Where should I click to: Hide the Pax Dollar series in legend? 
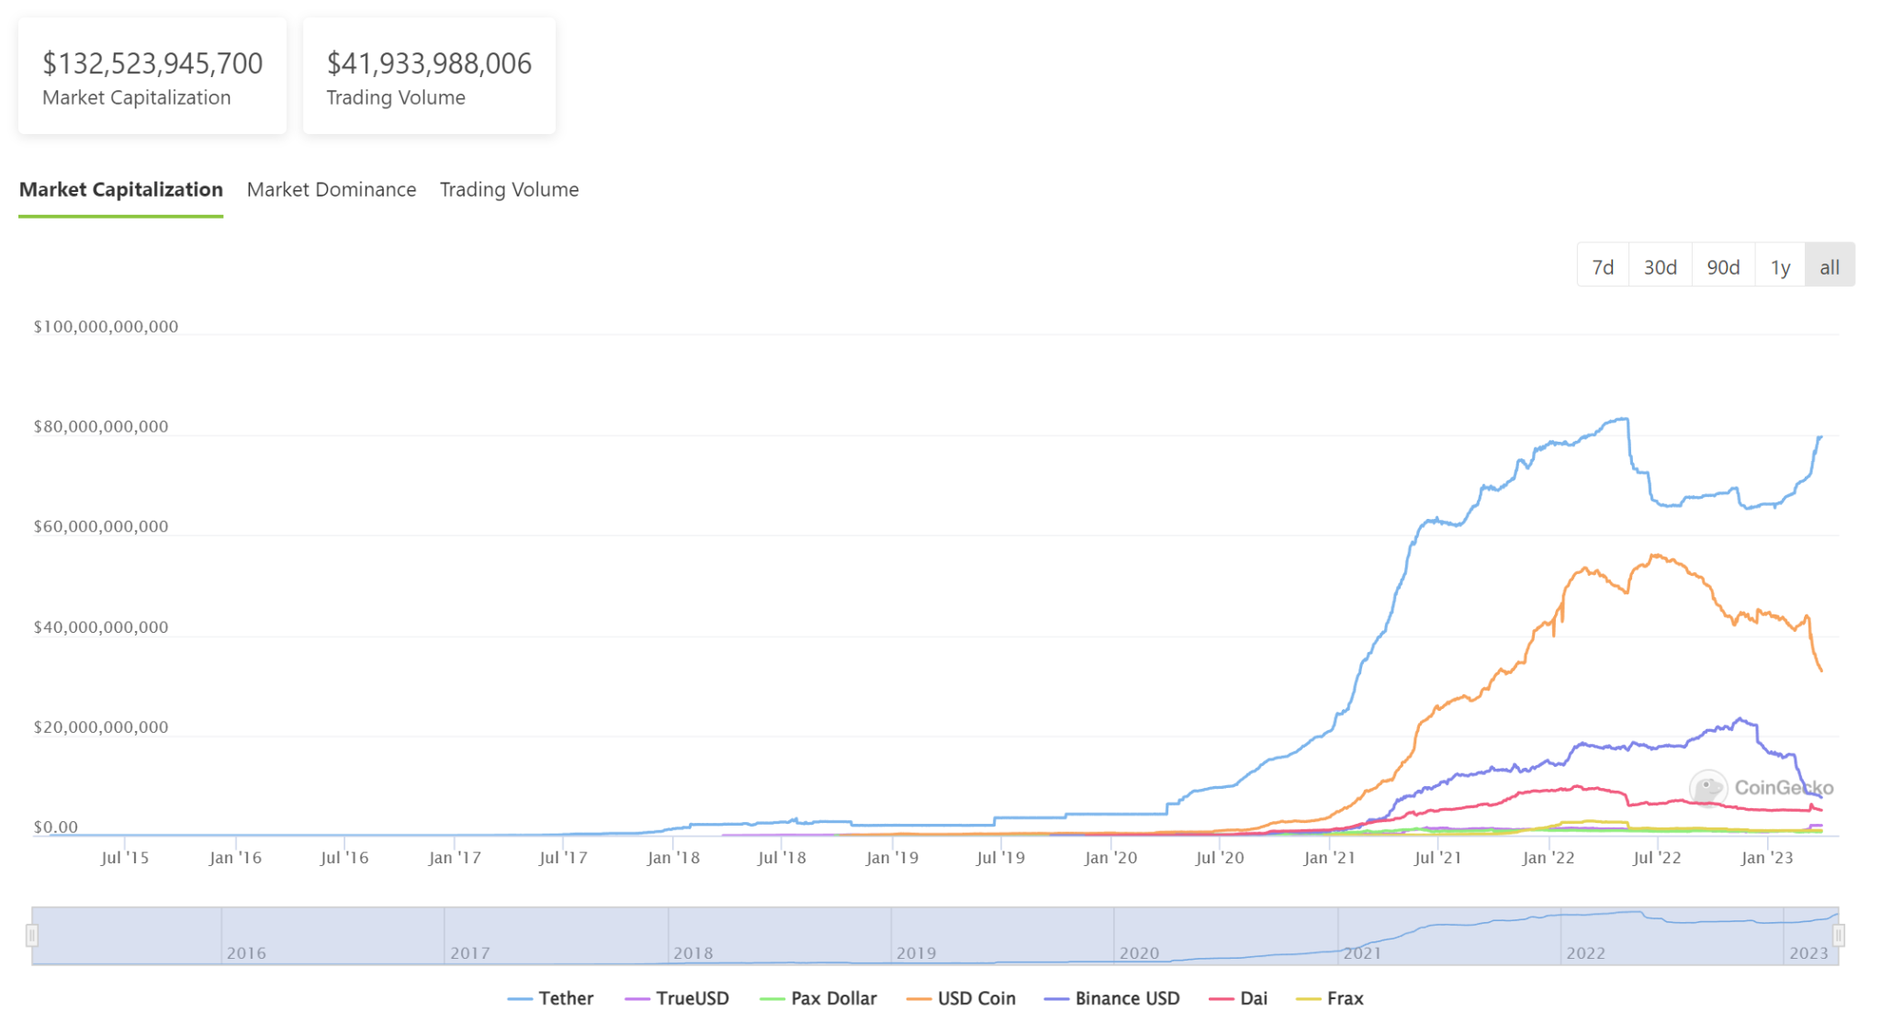833,998
